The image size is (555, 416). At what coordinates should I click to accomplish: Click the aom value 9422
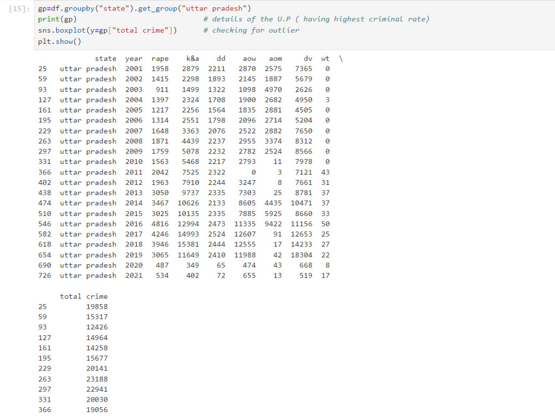(273, 224)
